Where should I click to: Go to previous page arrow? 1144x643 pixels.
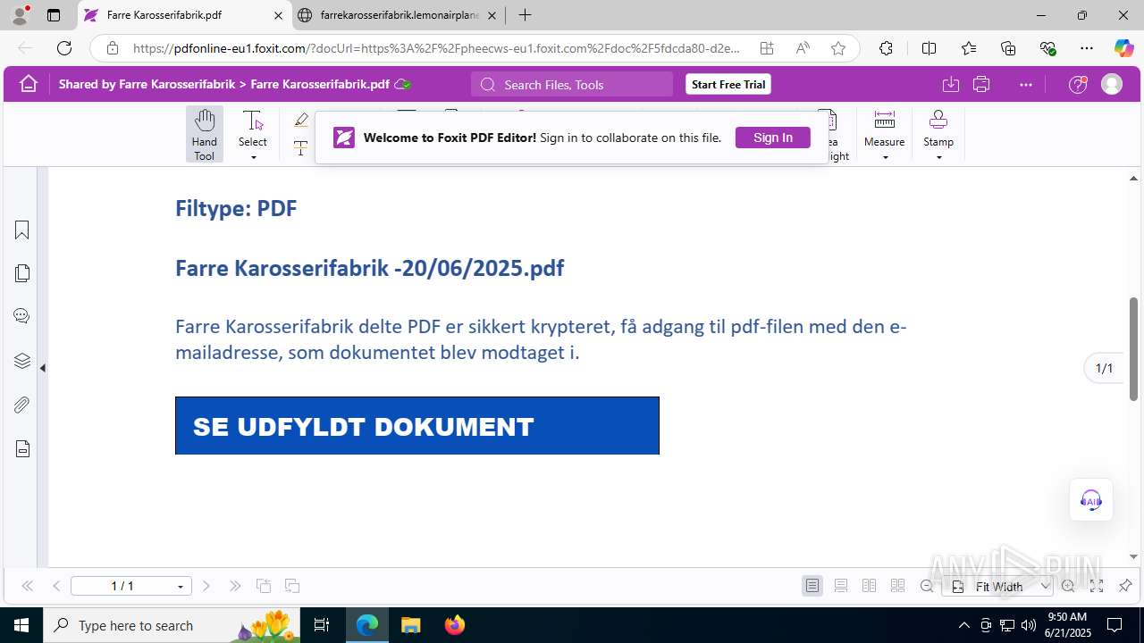pyautogui.click(x=56, y=586)
